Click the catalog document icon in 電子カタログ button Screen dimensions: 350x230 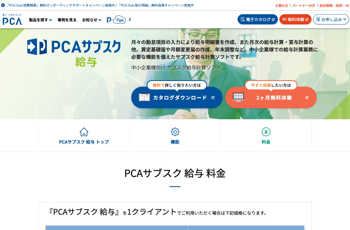pyautogui.click(x=242, y=19)
